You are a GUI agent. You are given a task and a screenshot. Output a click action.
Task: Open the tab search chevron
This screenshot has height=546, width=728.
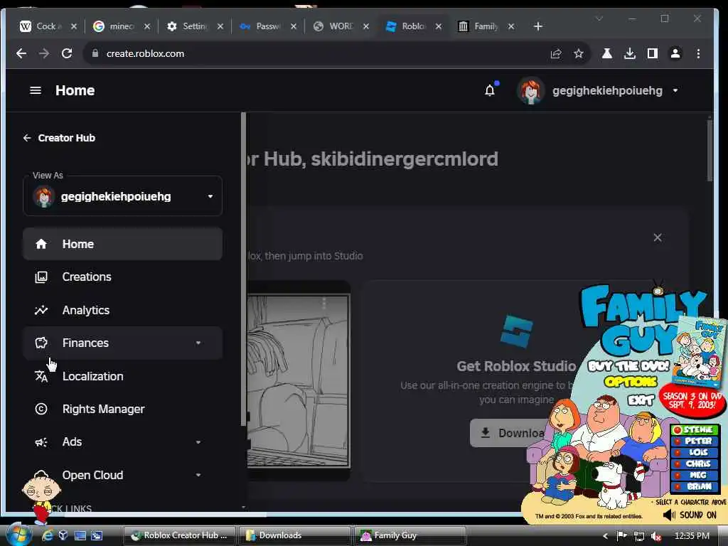click(599, 18)
